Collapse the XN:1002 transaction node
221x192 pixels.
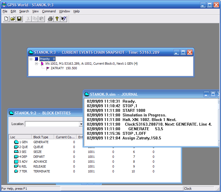click(36, 64)
